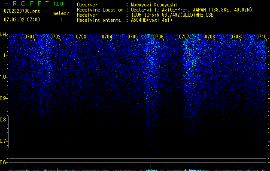Click the ICOM IC-575 receiver text
The height and width of the screenshot is (171, 270).
172,15
